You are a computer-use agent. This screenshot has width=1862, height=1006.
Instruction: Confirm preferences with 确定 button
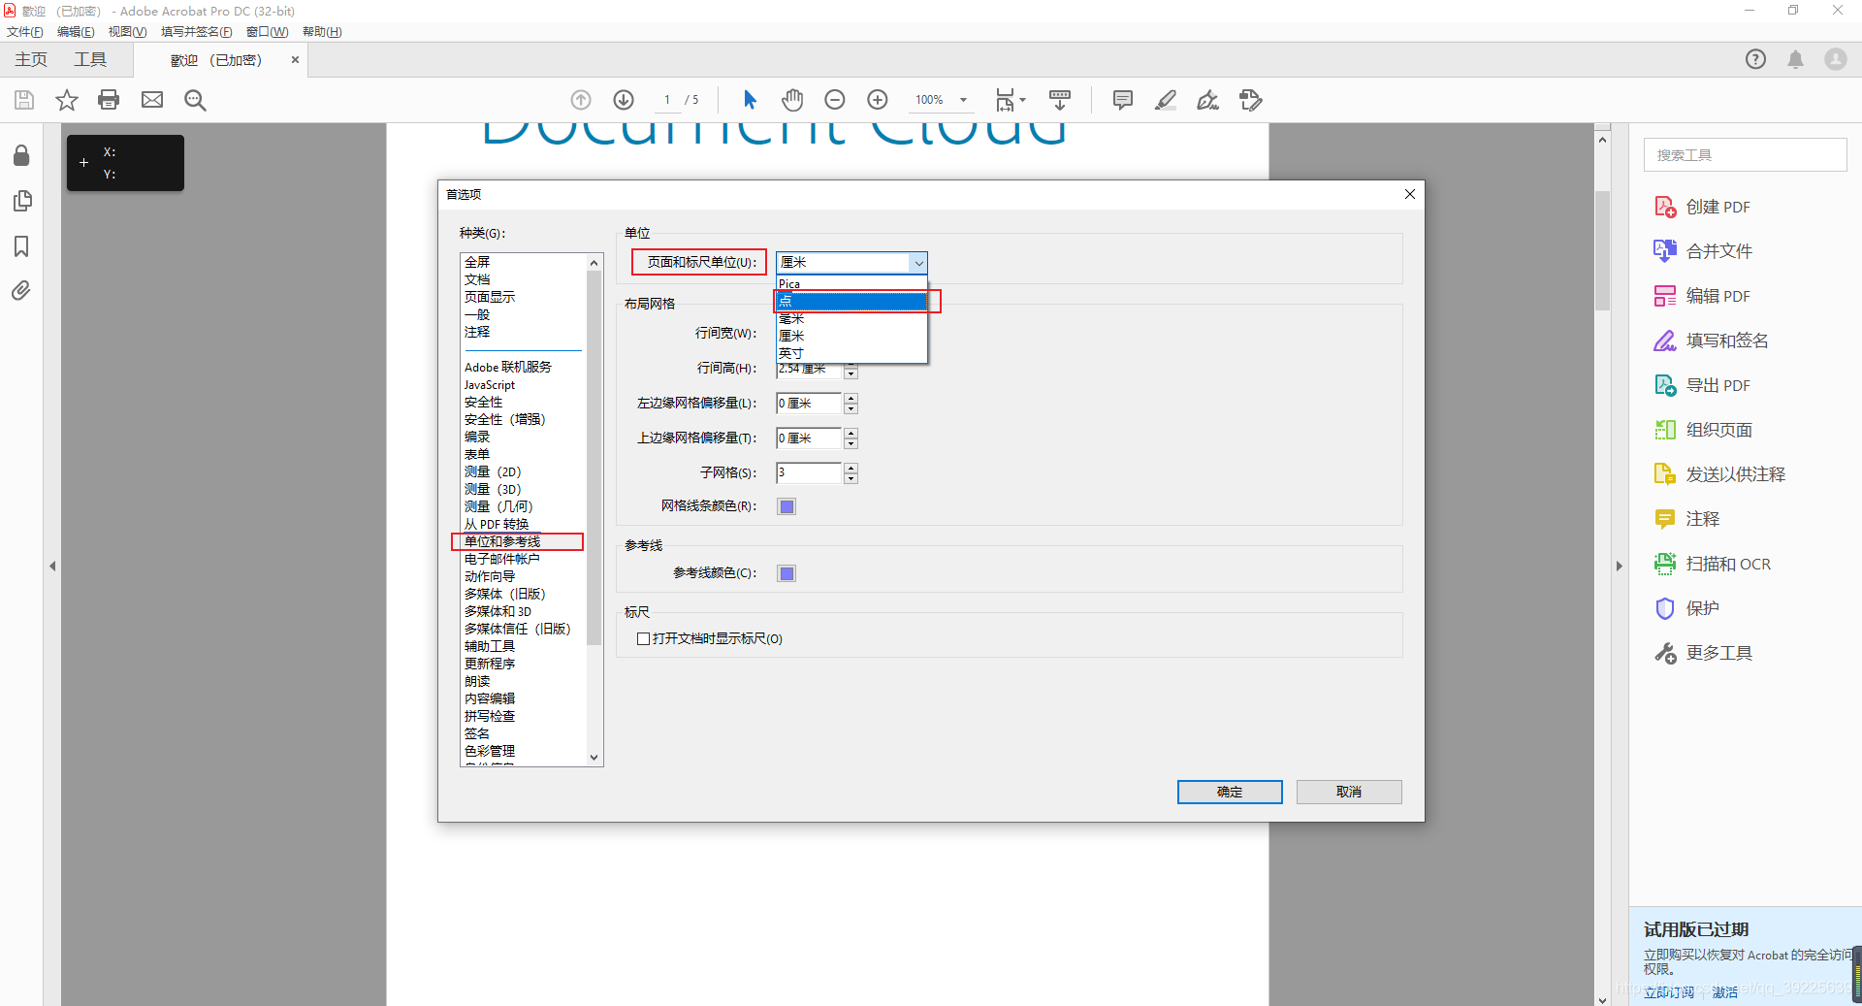1230,792
